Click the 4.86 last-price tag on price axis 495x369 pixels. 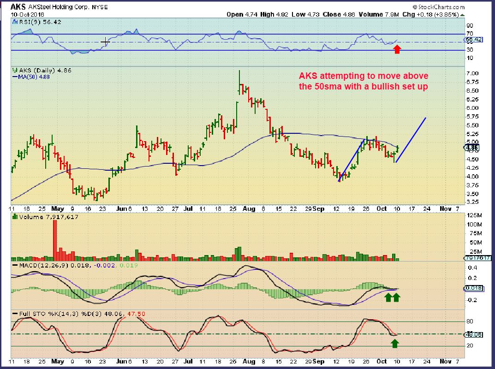[x=471, y=148]
